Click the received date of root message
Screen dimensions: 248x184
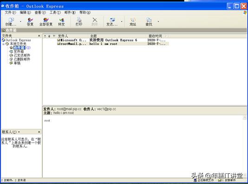(x=156, y=44)
